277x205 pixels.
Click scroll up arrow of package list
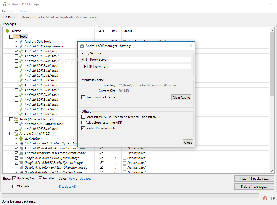tap(272, 30)
